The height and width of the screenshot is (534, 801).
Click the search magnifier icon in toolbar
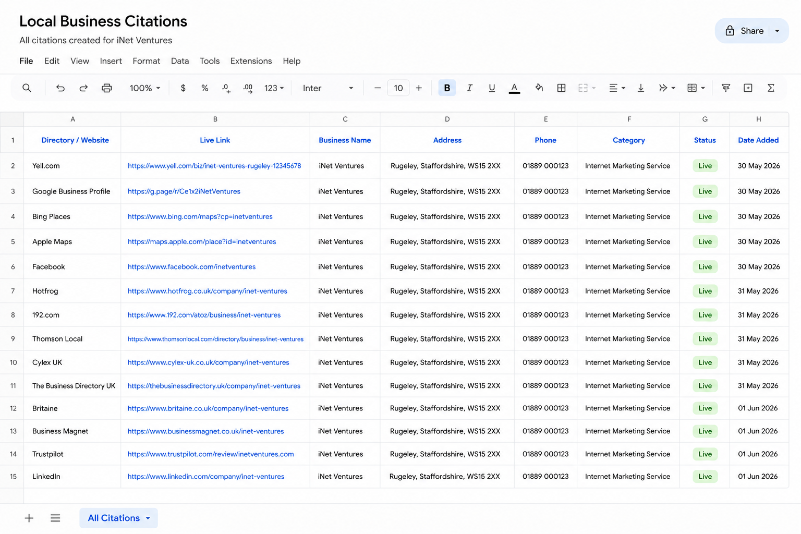[27, 88]
